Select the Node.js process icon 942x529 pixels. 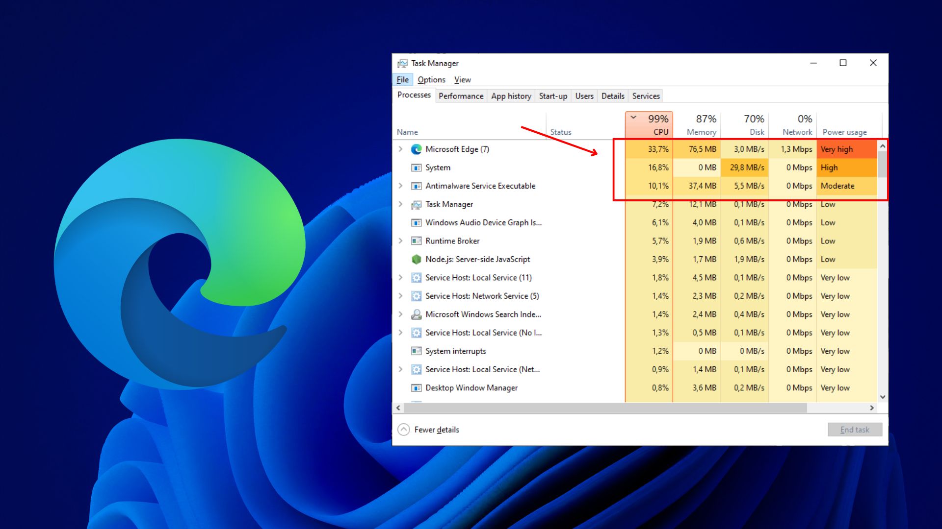coord(416,260)
